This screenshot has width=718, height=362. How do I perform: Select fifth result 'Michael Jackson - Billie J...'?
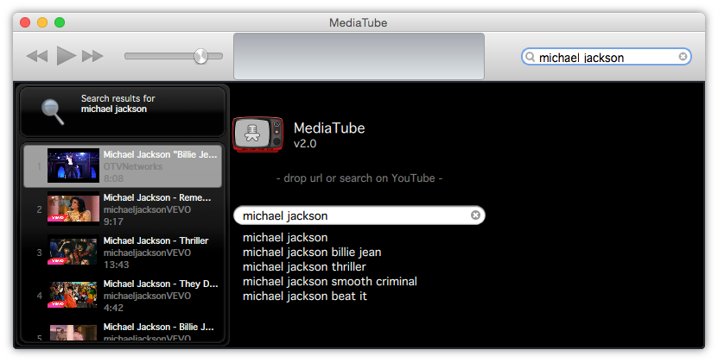coord(158,327)
